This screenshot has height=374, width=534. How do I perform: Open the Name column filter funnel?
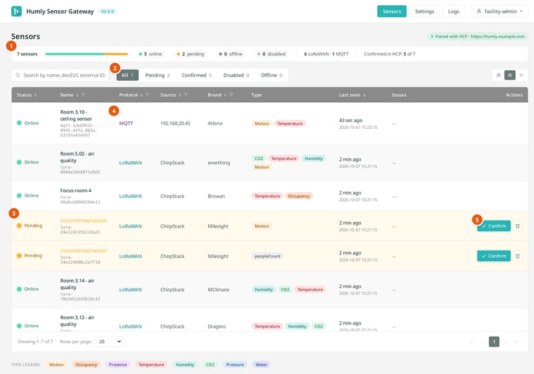click(83, 95)
